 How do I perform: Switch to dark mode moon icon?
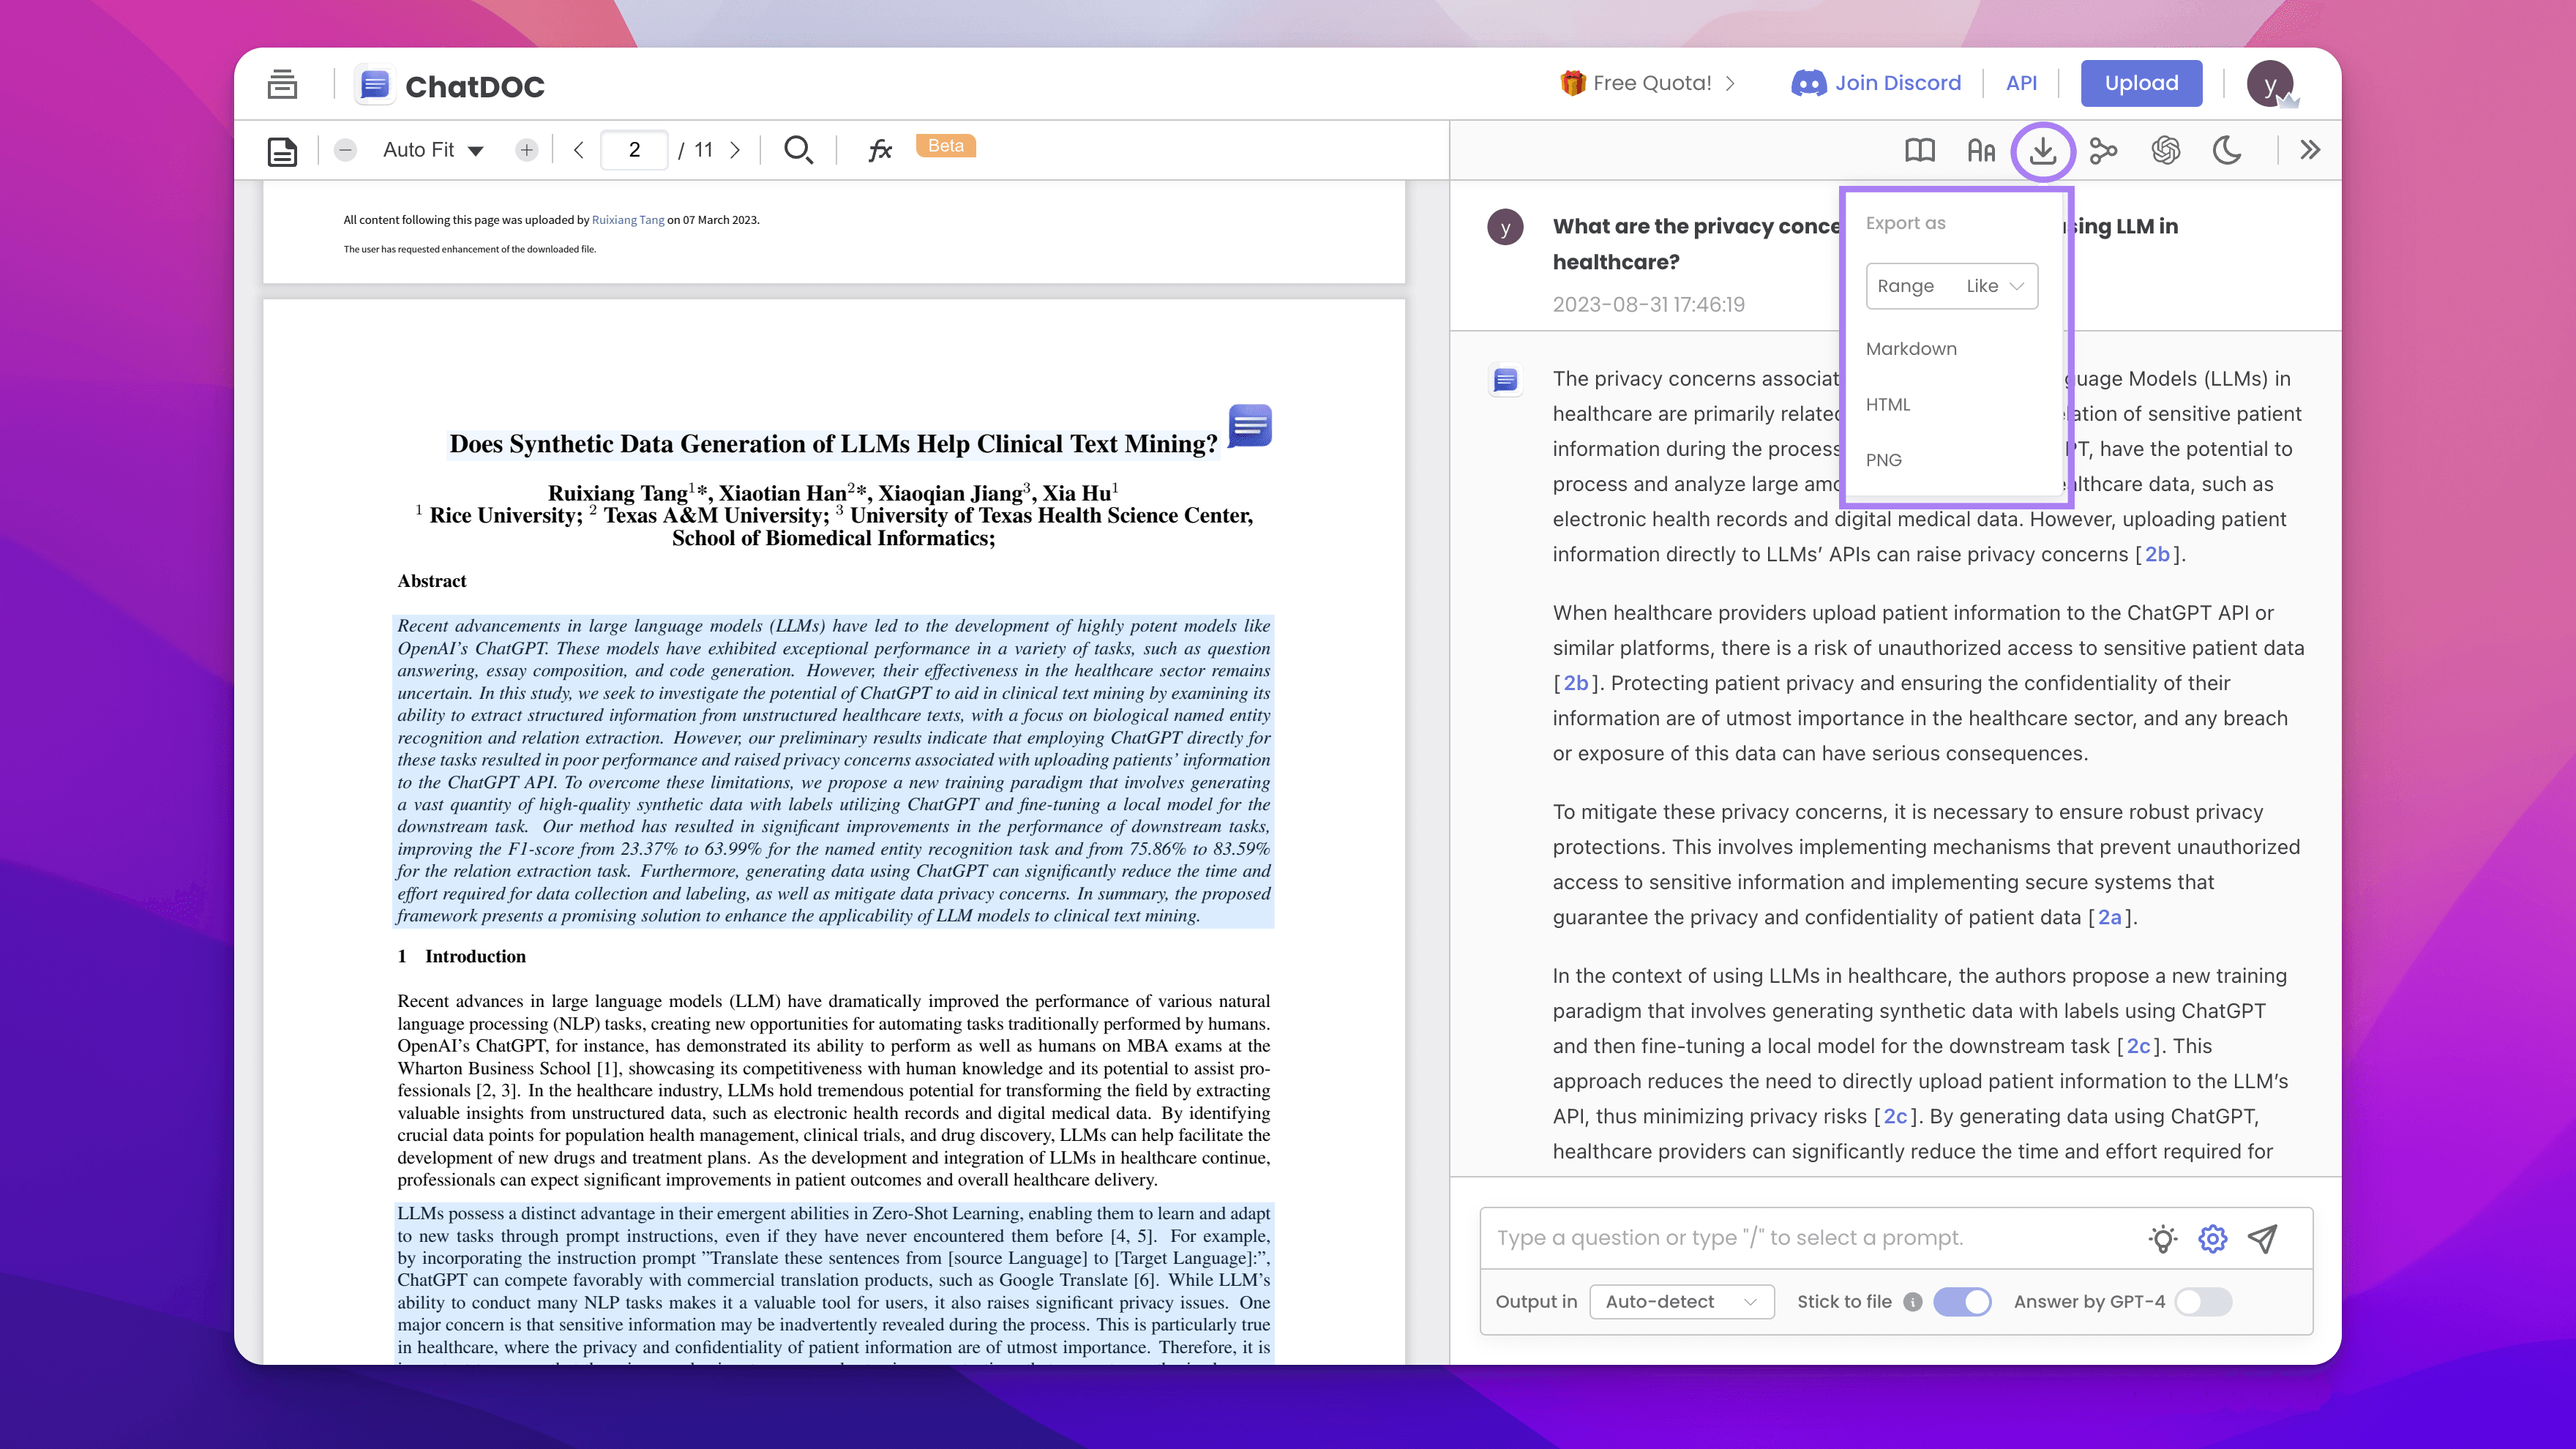pos(2227,151)
